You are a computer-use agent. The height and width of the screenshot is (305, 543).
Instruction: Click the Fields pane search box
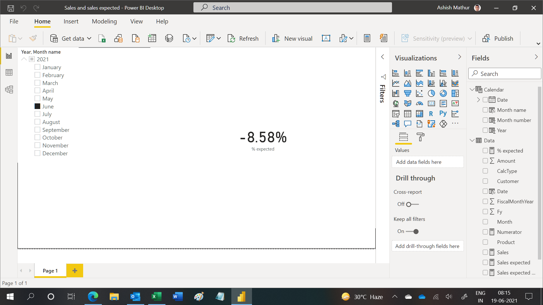click(x=505, y=74)
